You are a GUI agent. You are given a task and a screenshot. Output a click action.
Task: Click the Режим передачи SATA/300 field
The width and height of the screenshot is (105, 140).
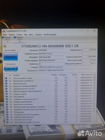(x=51, y=60)
